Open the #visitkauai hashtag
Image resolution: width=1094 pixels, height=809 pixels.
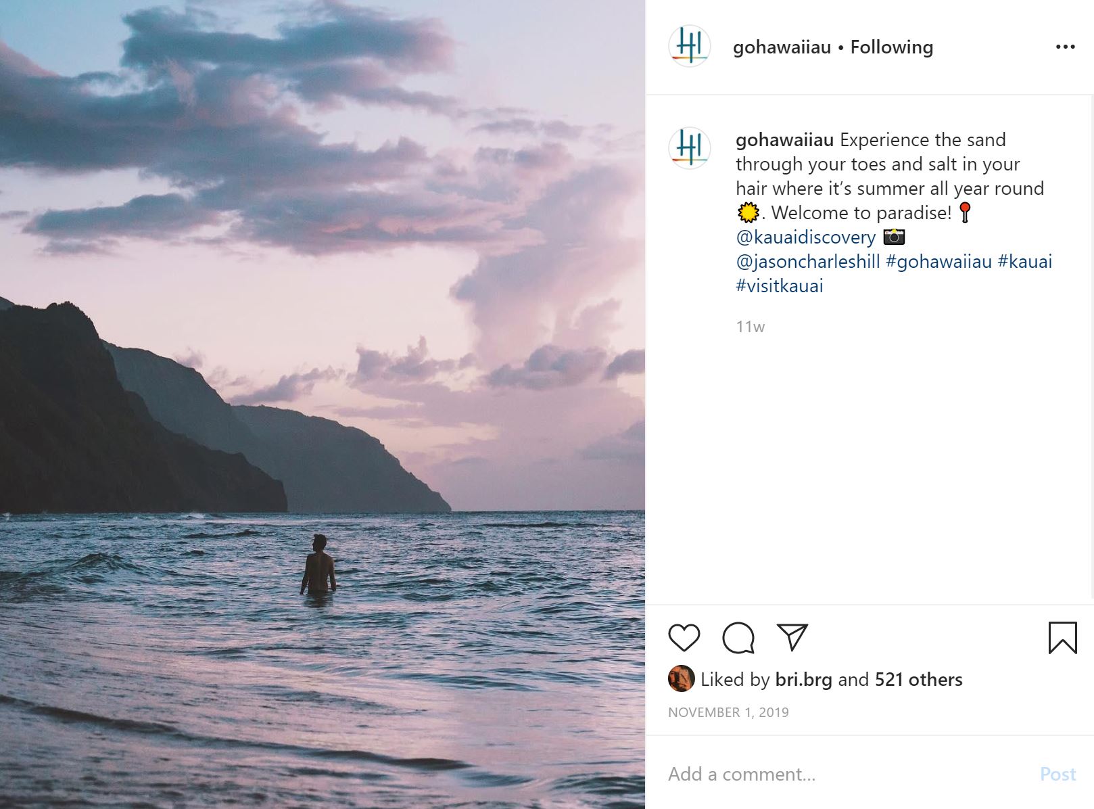tap(779, 285)
